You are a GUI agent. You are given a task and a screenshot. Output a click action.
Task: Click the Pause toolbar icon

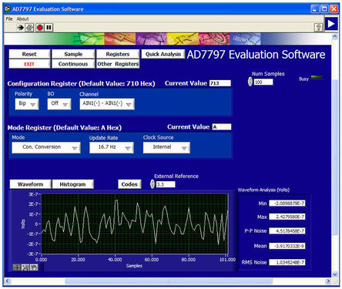(x=49, y=28)
